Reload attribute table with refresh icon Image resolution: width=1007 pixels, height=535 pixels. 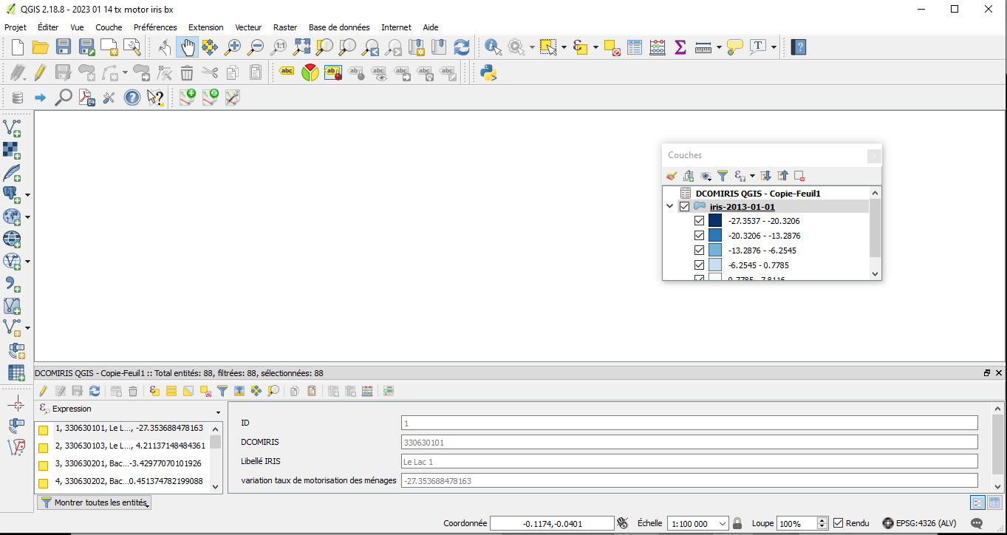click(x=95, y=391)
